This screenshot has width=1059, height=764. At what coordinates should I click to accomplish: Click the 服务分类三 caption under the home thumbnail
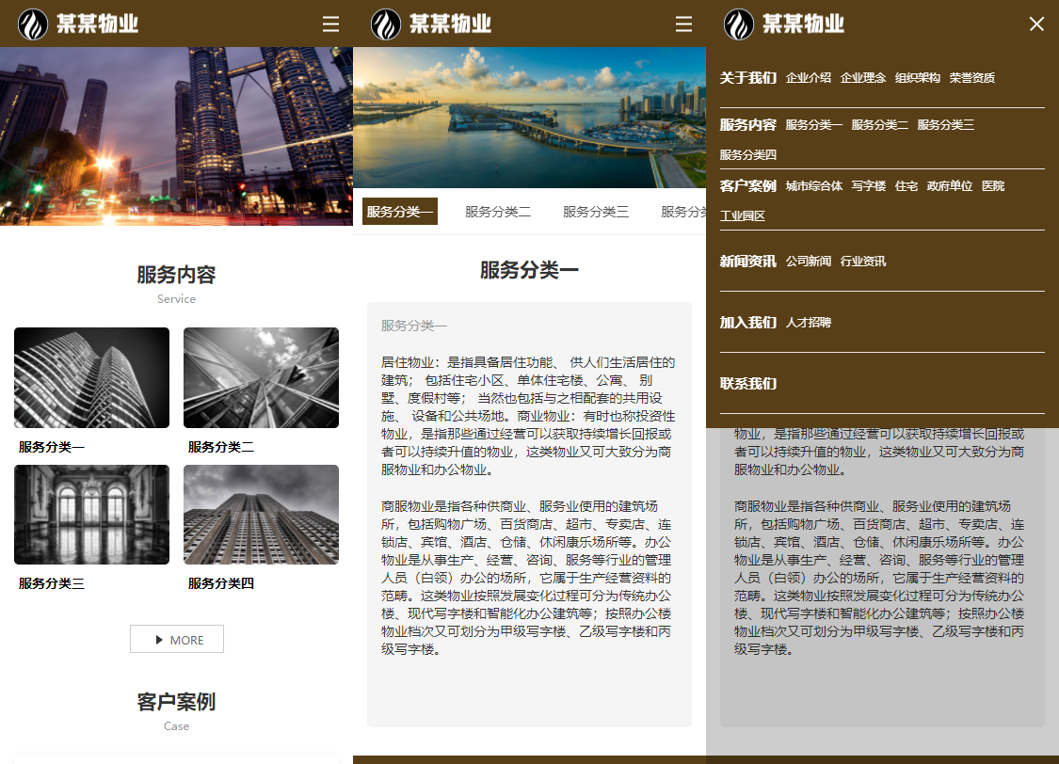pos(52,583)
